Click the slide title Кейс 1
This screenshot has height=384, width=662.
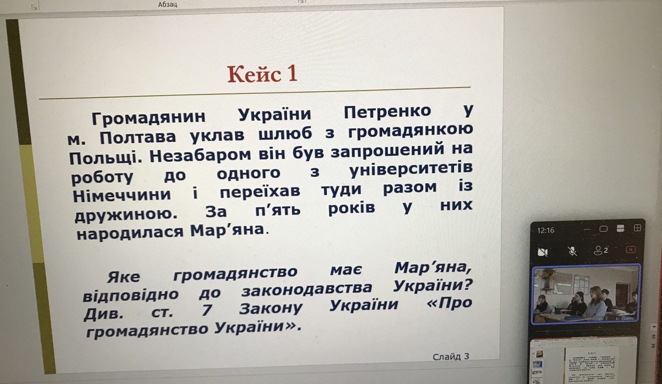tap(262, 73)
